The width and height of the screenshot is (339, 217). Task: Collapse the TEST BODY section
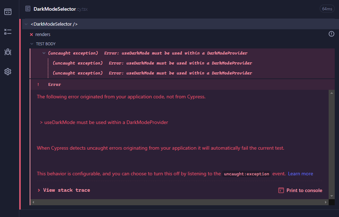click(32, 44)
